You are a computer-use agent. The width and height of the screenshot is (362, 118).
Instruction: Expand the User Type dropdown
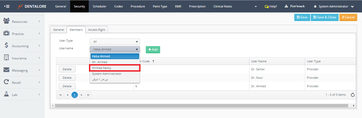(x=114, y=42)
